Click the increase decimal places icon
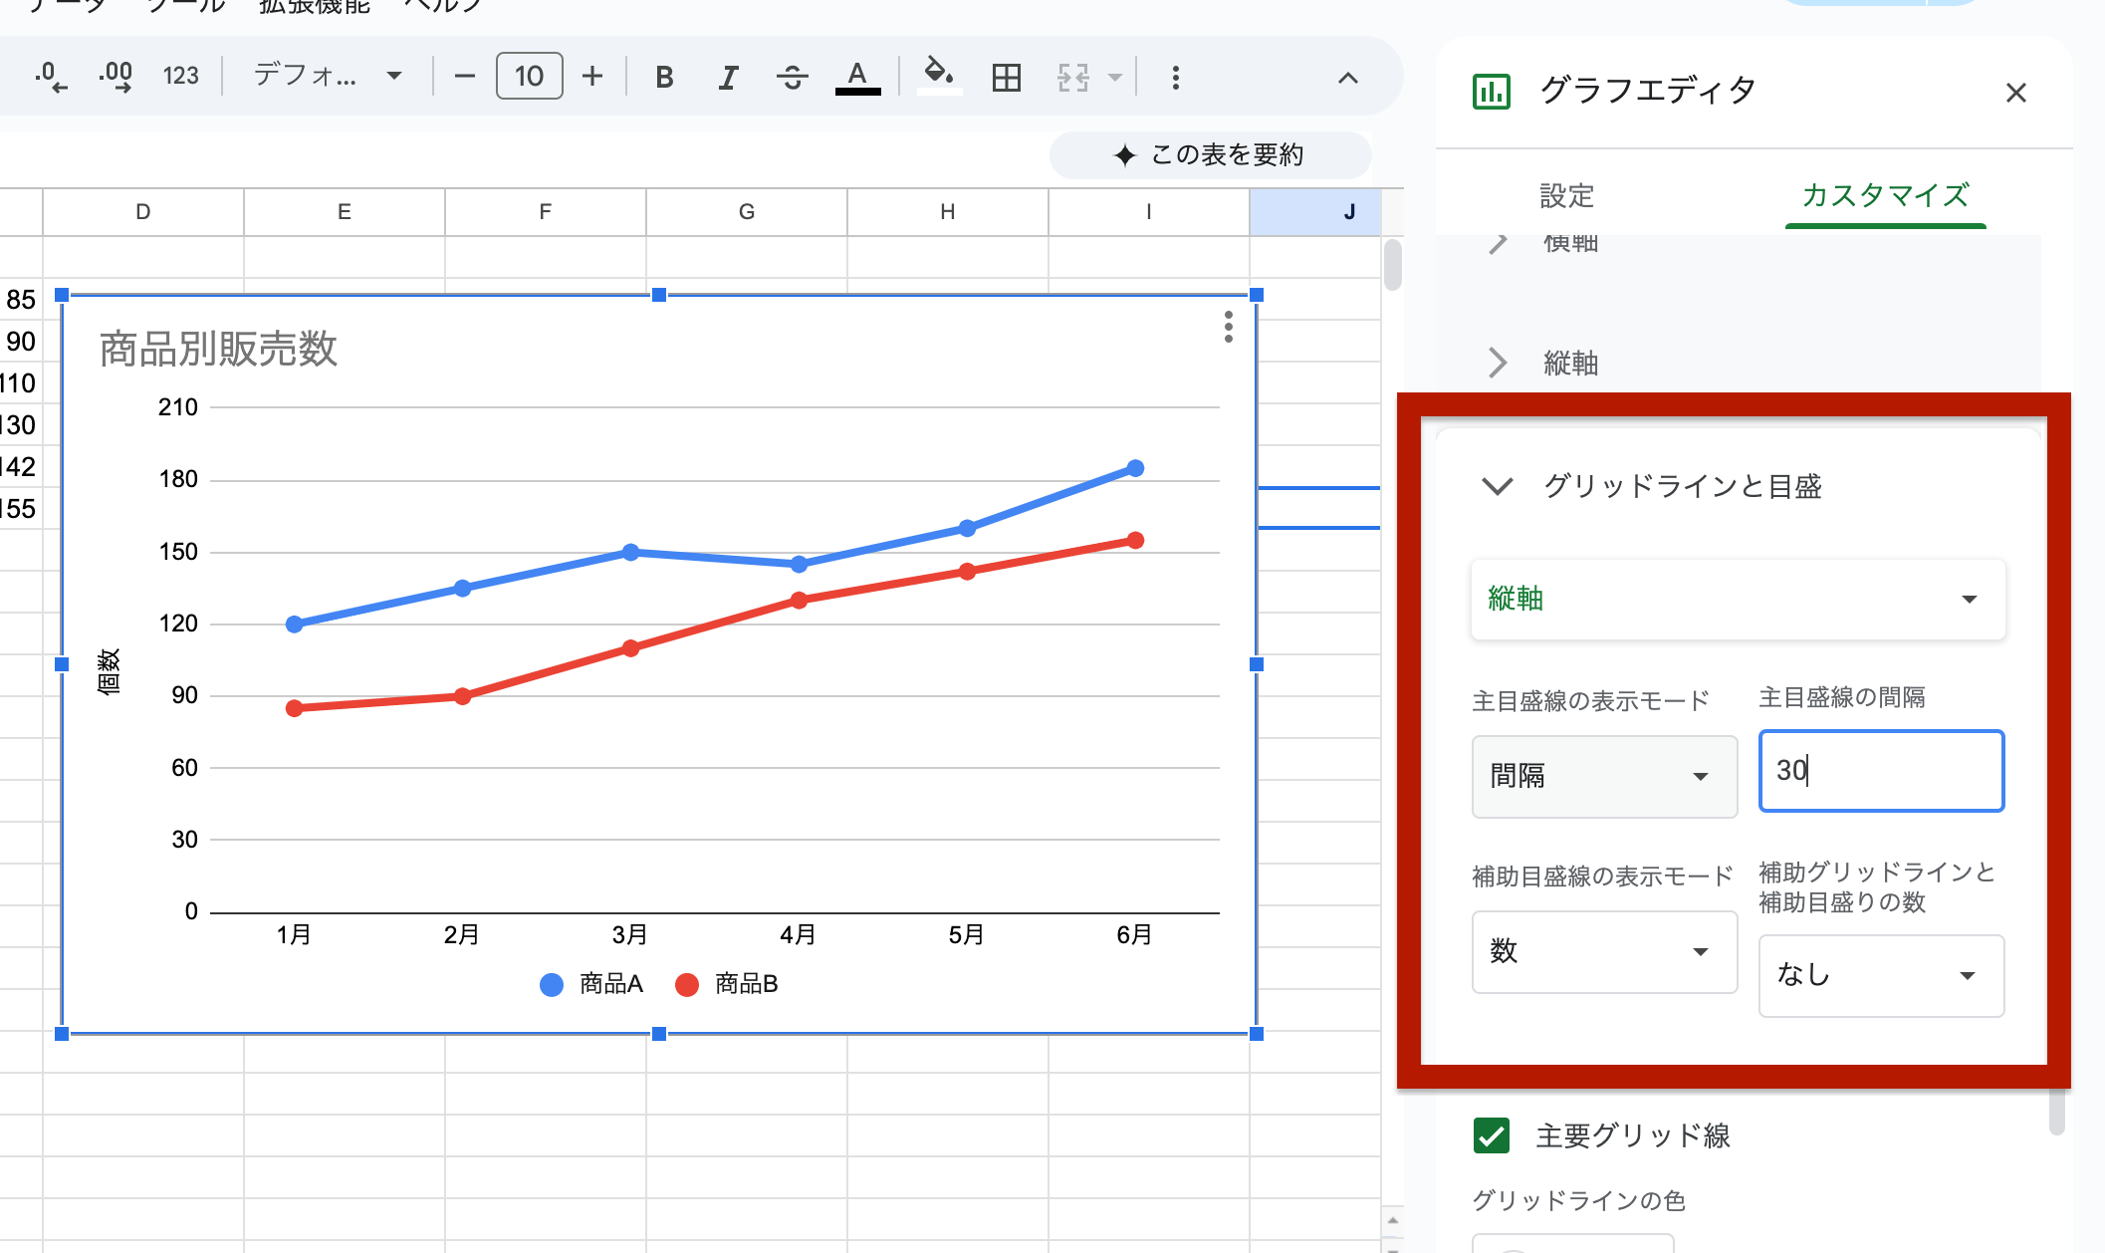Viewport: 2105px width, 1253px height. click(115, 76)
